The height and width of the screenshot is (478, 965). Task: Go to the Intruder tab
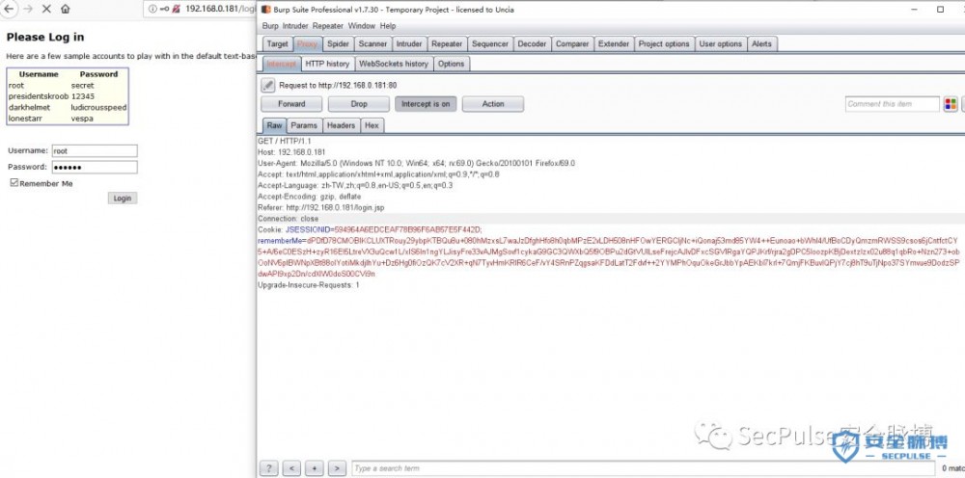coord(409,43)
